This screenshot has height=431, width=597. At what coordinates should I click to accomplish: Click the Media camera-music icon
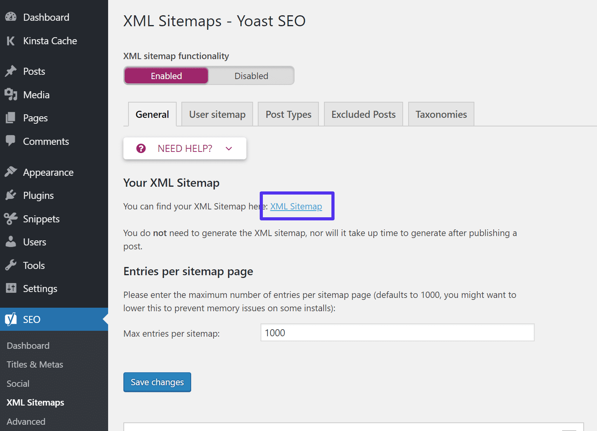pos(11,94)
